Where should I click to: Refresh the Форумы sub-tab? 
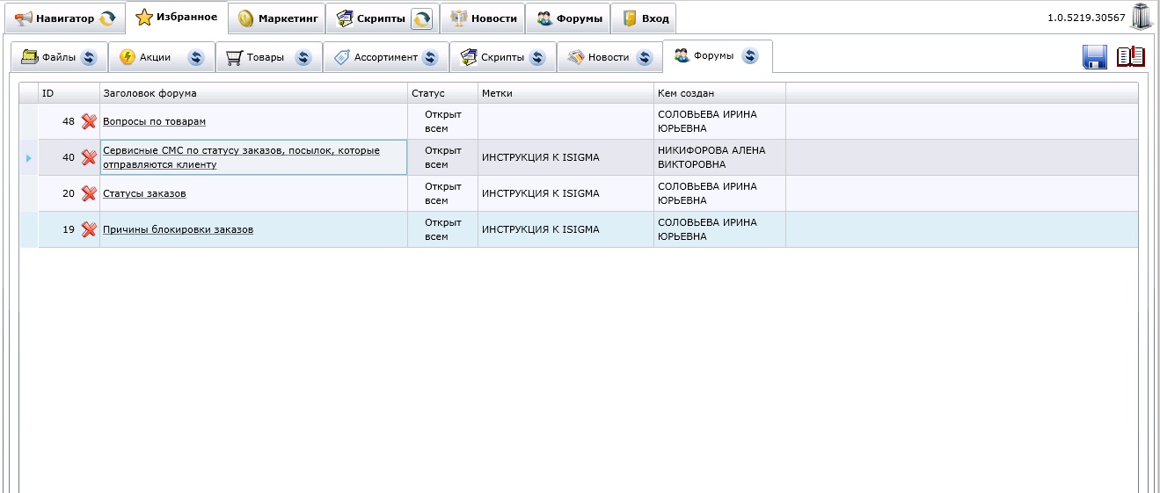(749, 55)
